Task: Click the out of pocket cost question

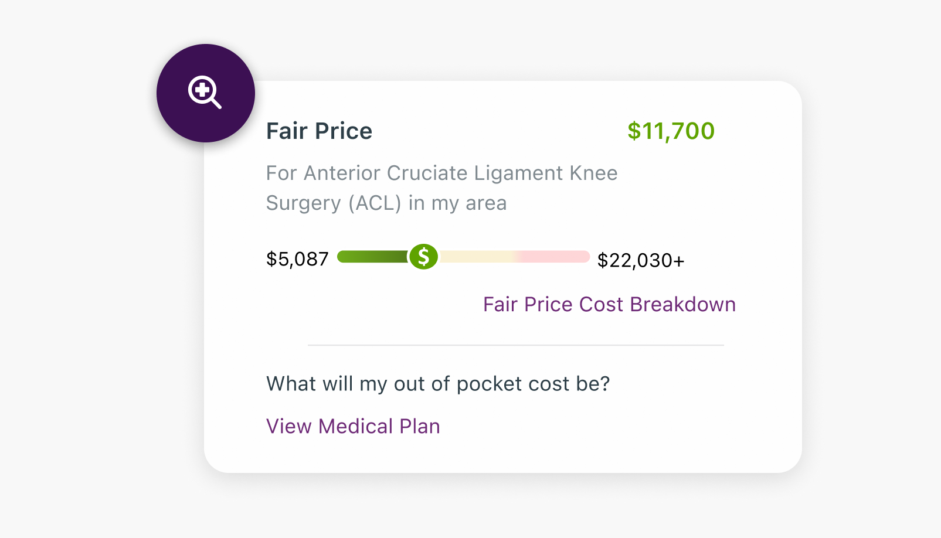Action: 438,383
